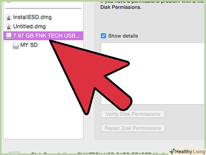Screen dimensions: 206x155
Task: Click Repair Disk Permissions button
Action: click(x=133, y=128)
